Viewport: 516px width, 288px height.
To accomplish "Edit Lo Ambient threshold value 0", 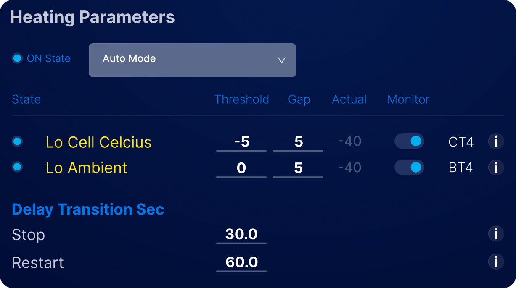I will point(241,168).
